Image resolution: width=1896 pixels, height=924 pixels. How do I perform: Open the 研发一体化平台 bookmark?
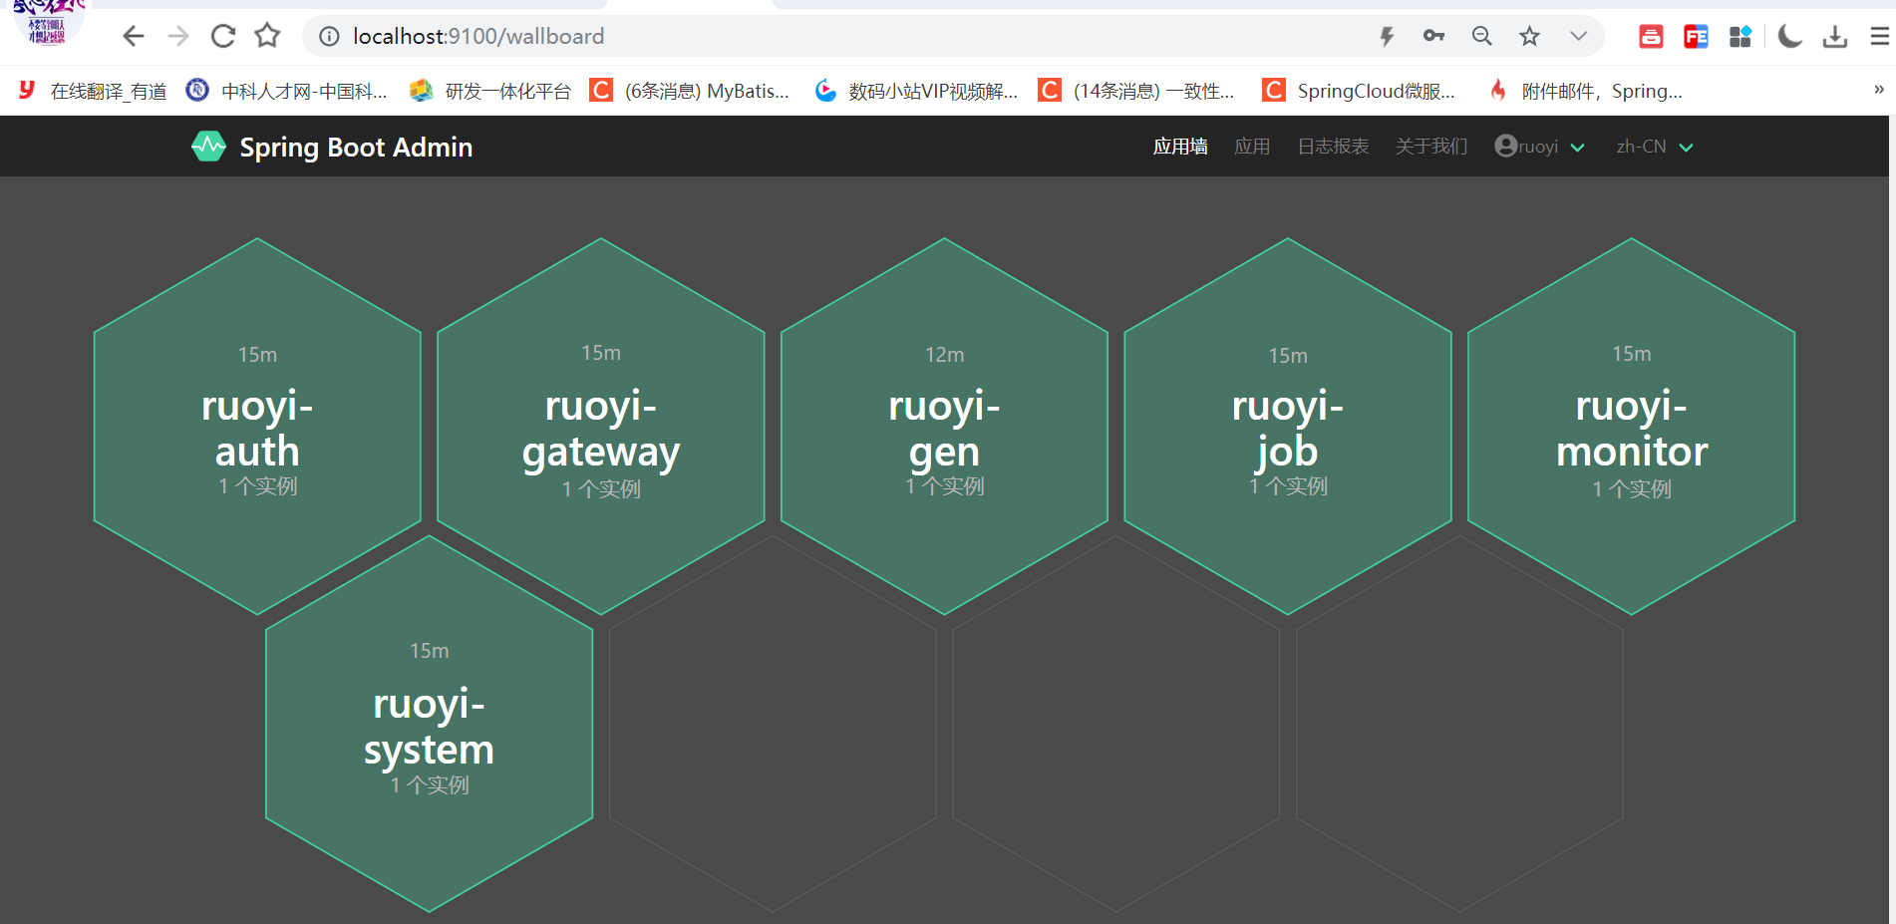490,91
